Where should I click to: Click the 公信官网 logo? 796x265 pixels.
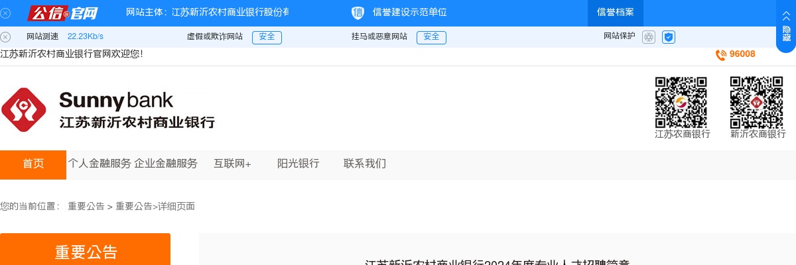62,13
